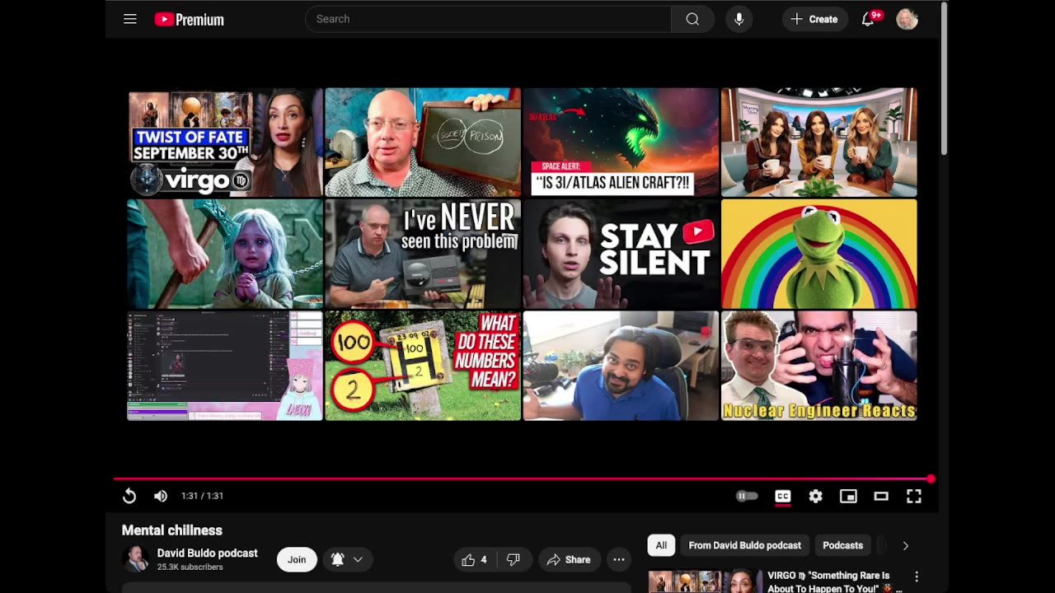Replay the video
Screen dimensions: 1055x593
tap(129, 496)
